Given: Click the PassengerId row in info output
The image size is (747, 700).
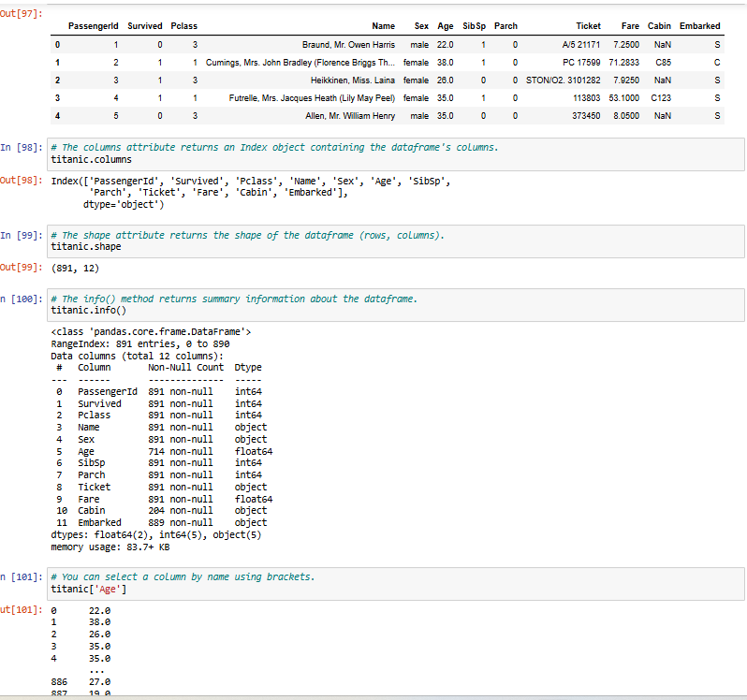Looking at the screenshot, I should (158, 391).
